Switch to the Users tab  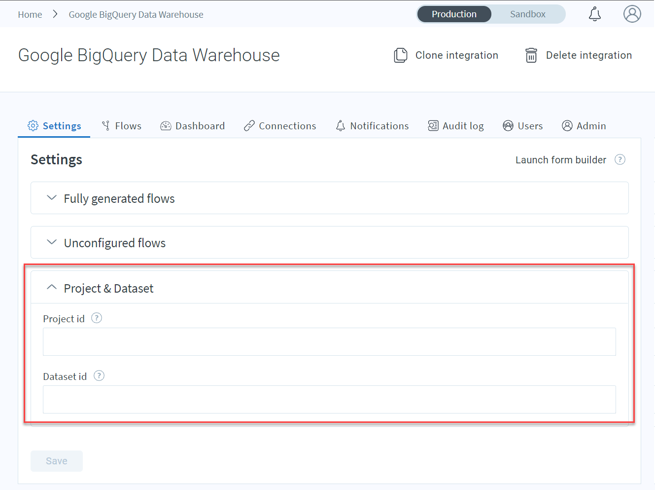coord(523,126)
